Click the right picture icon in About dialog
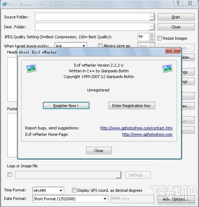 point(167,68)
